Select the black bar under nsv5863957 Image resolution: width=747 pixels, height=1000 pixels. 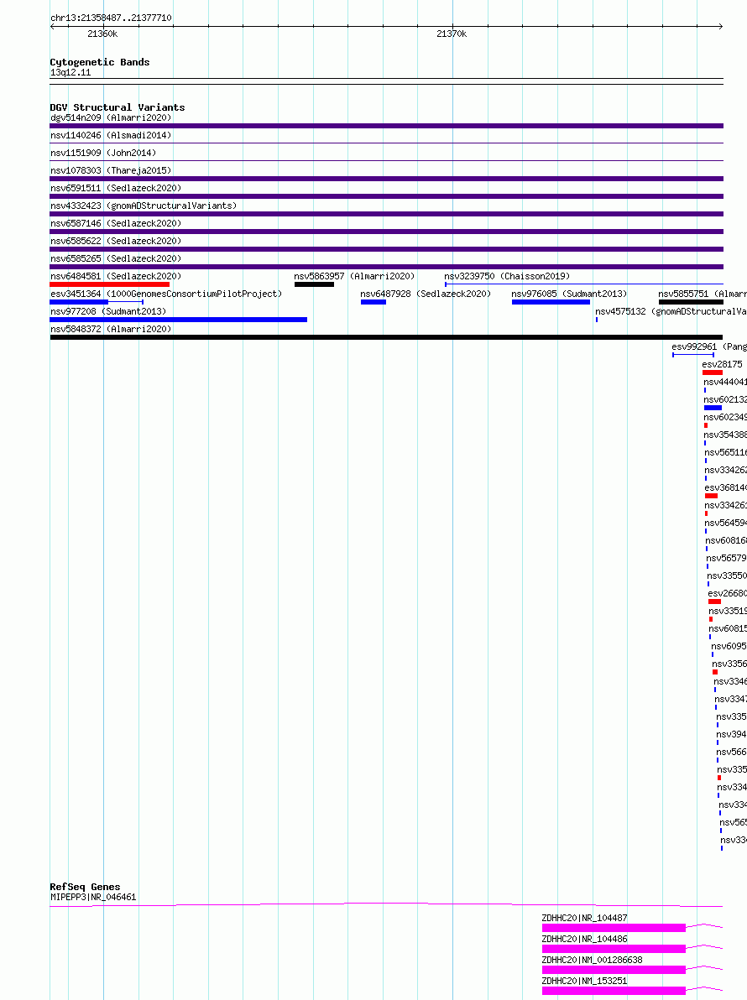[x=315, y=284]
